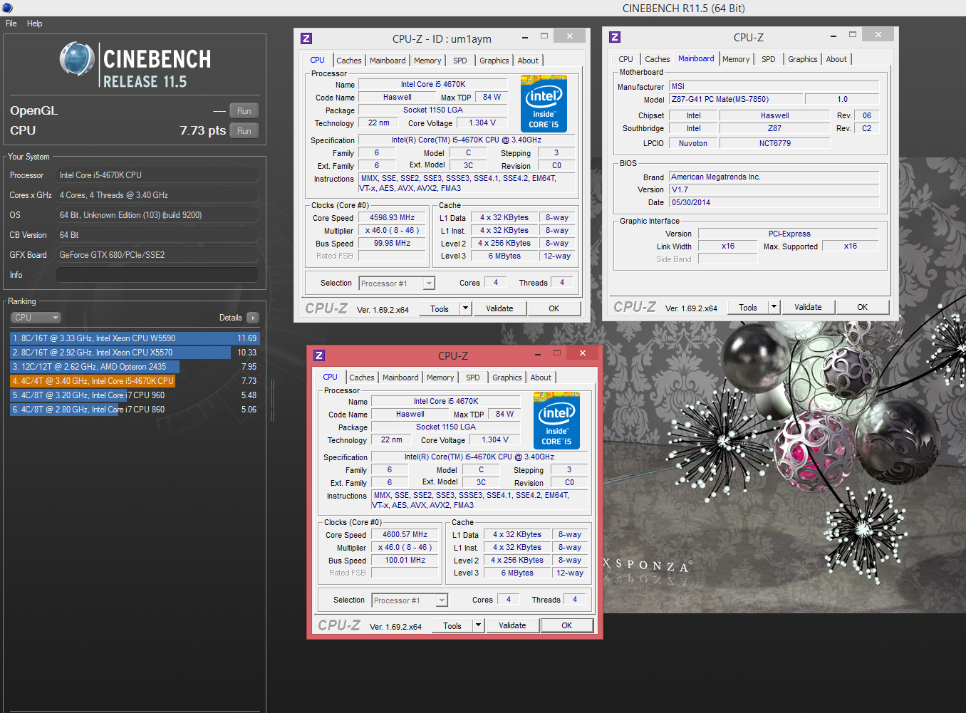This screenshot has width=966, height=713.
Task: Switch to the SPD tab in the CPU-Z um1aym window
Action: pos(460,61)
